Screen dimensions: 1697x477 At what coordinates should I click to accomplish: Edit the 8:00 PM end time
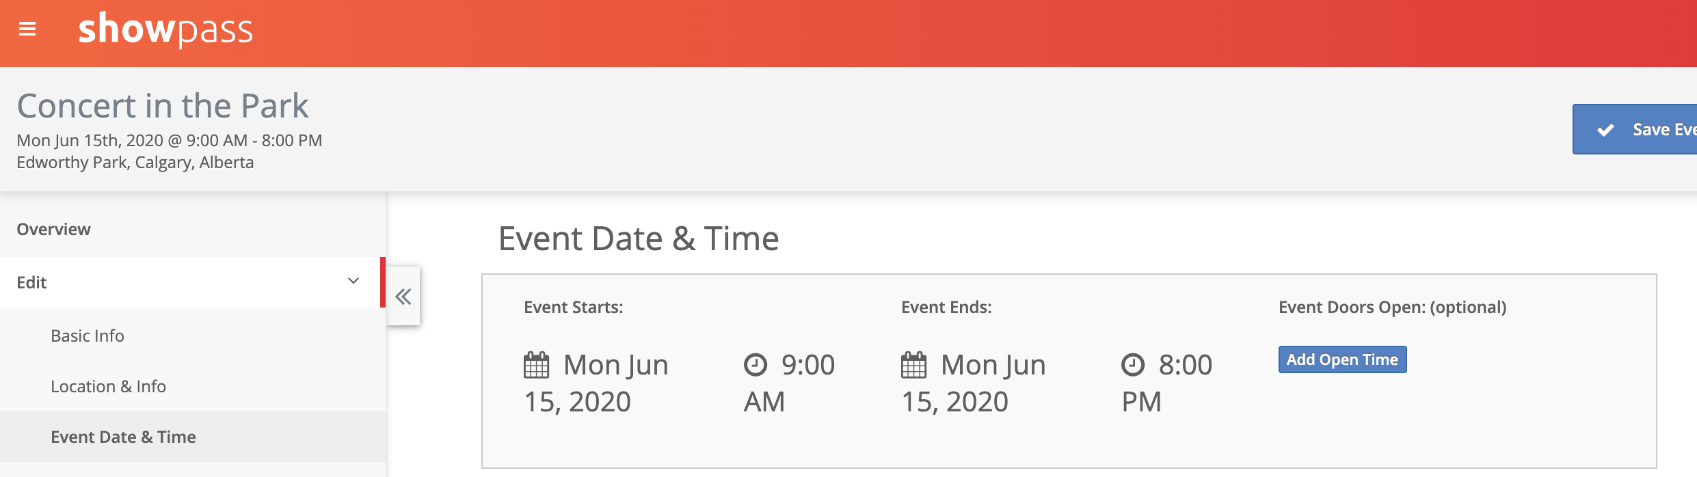pyautogui.click(x=1166, y=383)
